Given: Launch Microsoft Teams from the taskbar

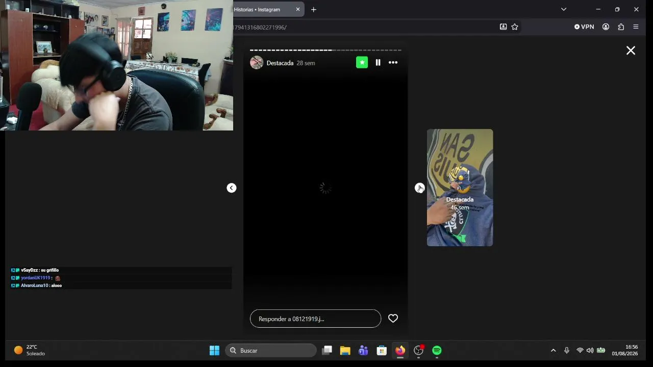Looking at the screenshot, I should click(x=363, y=351).
